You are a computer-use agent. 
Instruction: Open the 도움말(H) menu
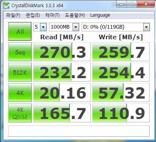pyautogui.click(x=75, y=15)
